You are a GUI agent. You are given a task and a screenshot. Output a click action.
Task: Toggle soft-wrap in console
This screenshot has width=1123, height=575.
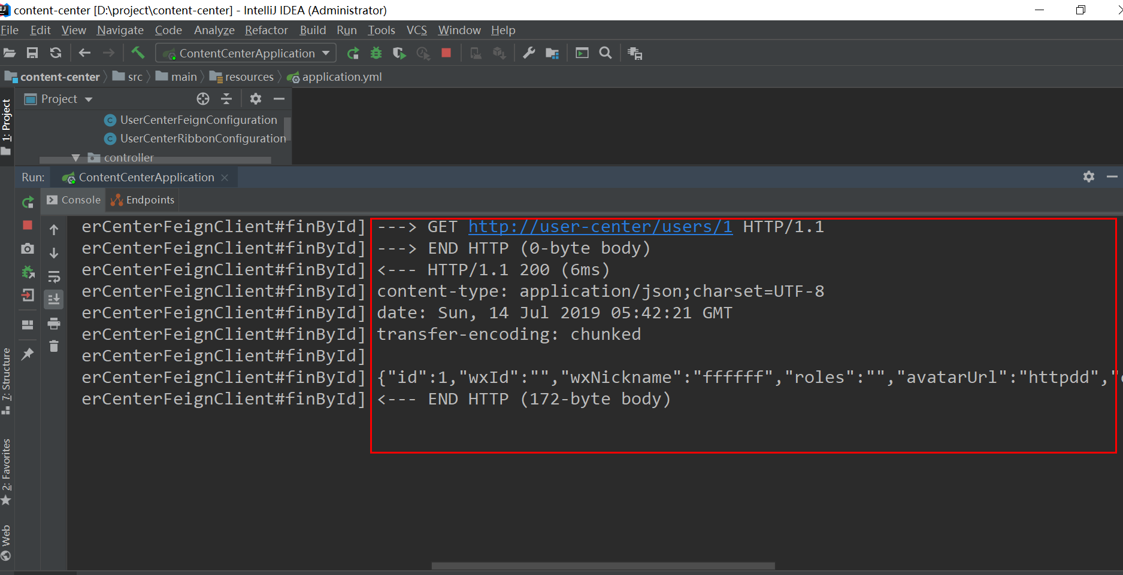54,276
